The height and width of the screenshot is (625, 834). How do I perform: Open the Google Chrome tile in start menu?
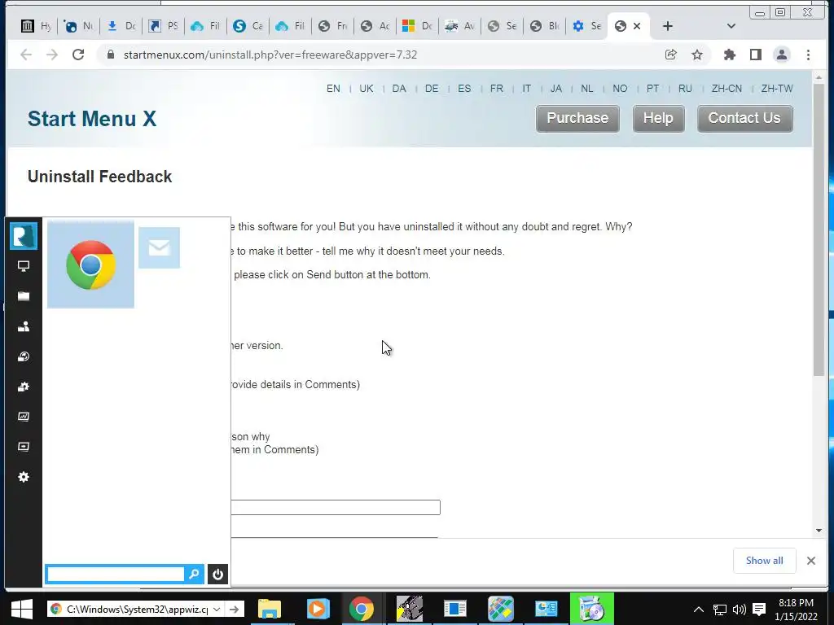(x=90, y=264)
